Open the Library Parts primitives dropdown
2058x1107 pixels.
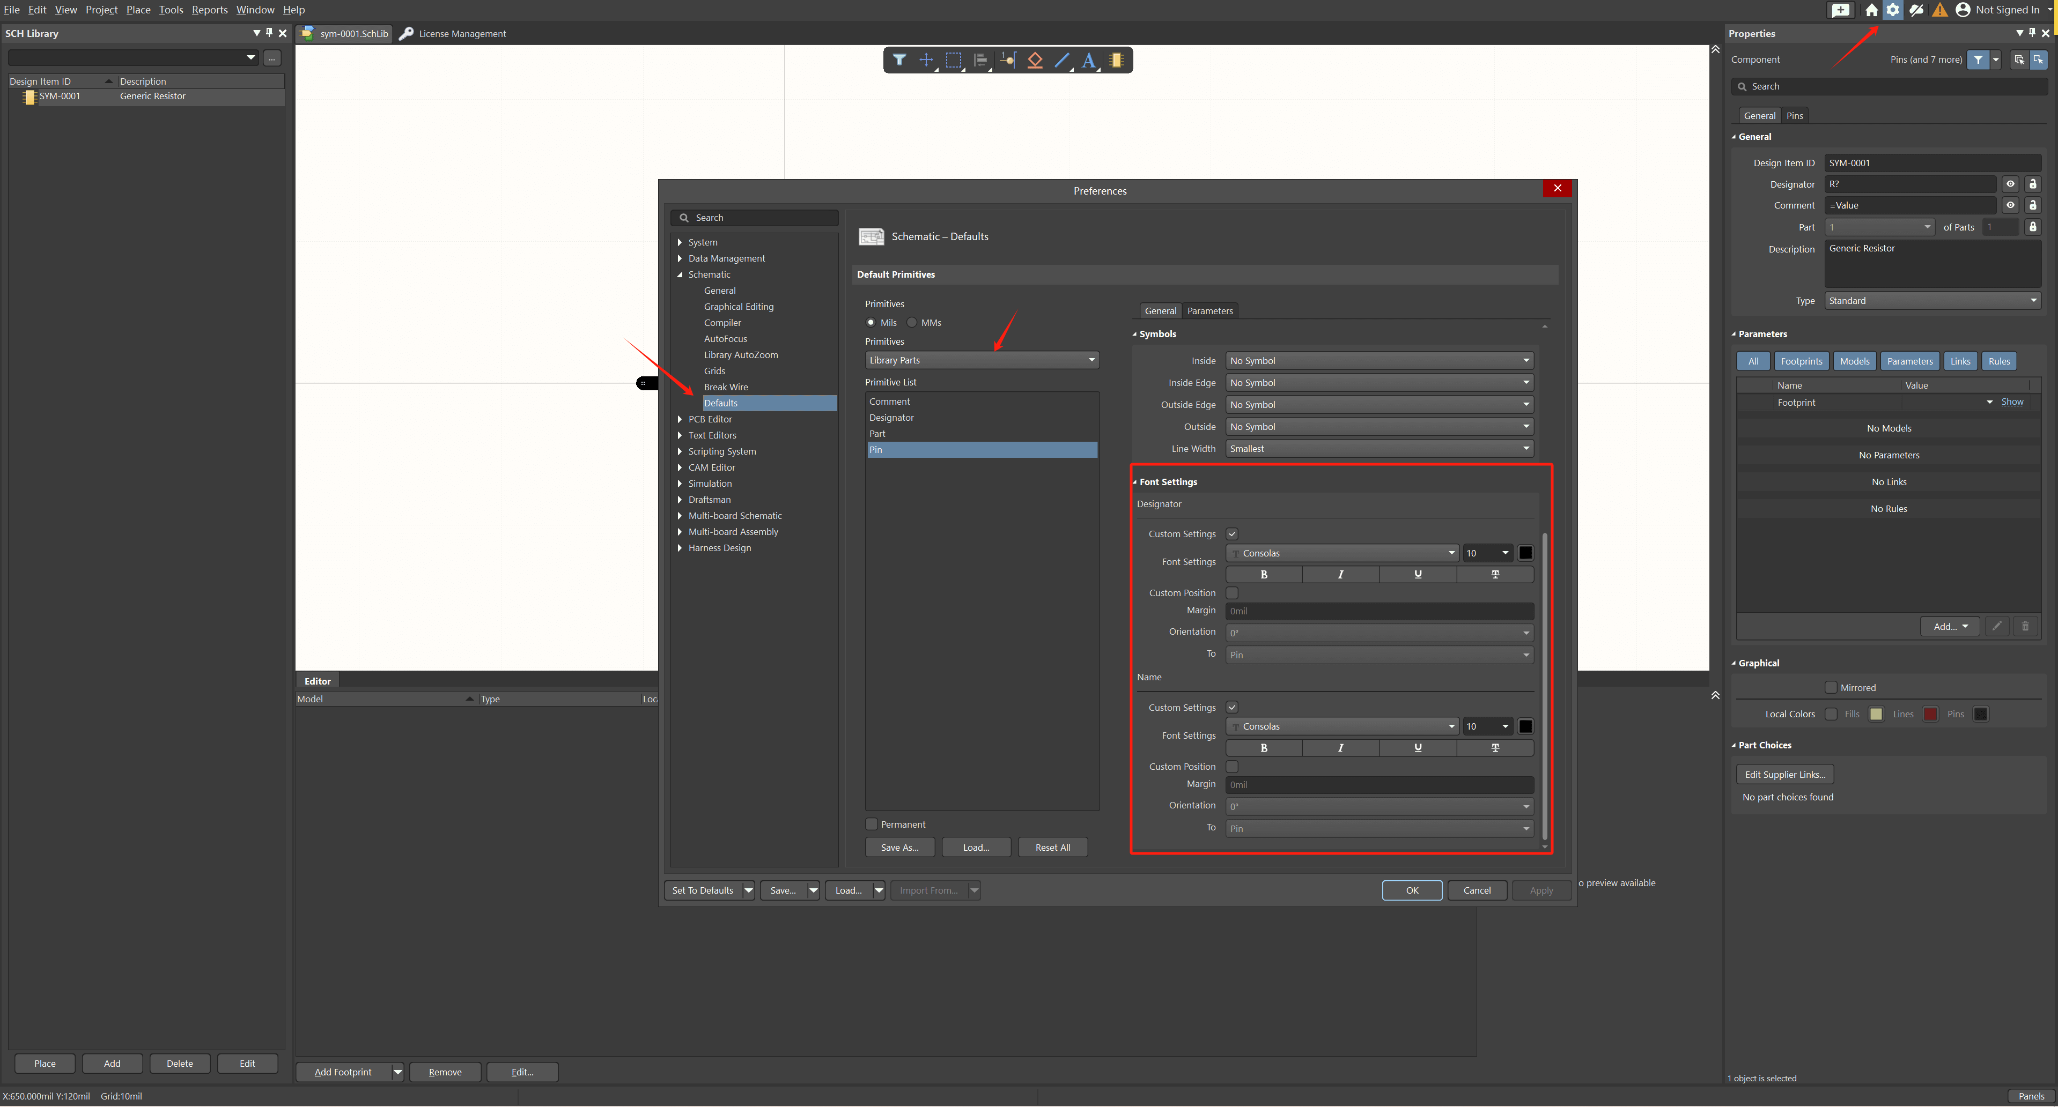[x=981, y=360]
